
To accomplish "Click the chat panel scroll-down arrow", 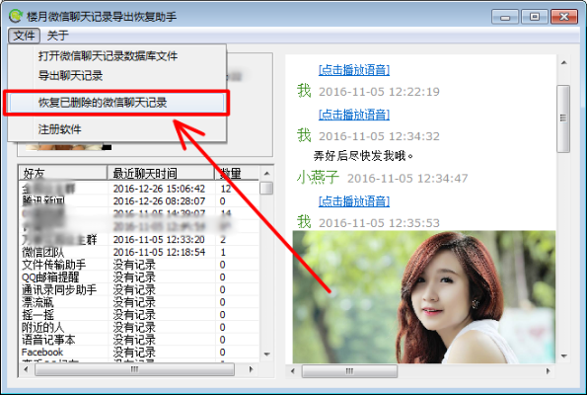I will (563, 356).
